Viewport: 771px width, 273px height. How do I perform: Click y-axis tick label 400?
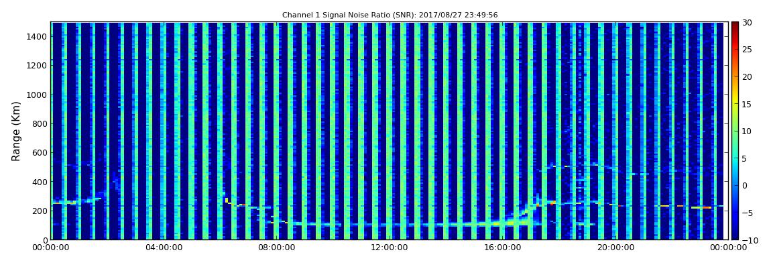[x=40, y=182]
